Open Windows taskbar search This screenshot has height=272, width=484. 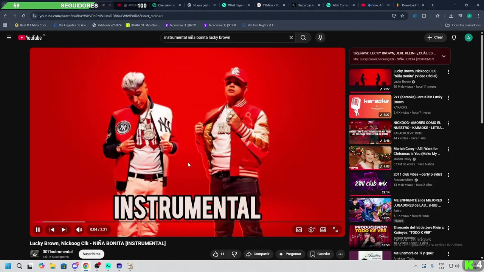click(x=19, y=266)
